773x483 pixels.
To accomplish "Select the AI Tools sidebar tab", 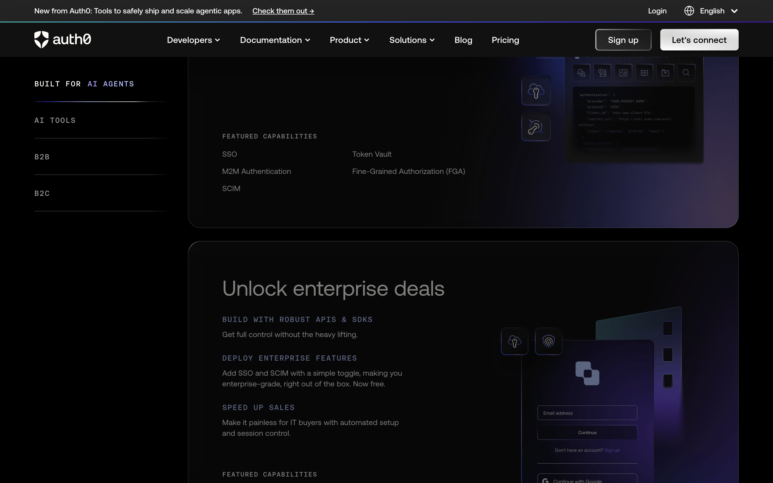I will (55, 120).
